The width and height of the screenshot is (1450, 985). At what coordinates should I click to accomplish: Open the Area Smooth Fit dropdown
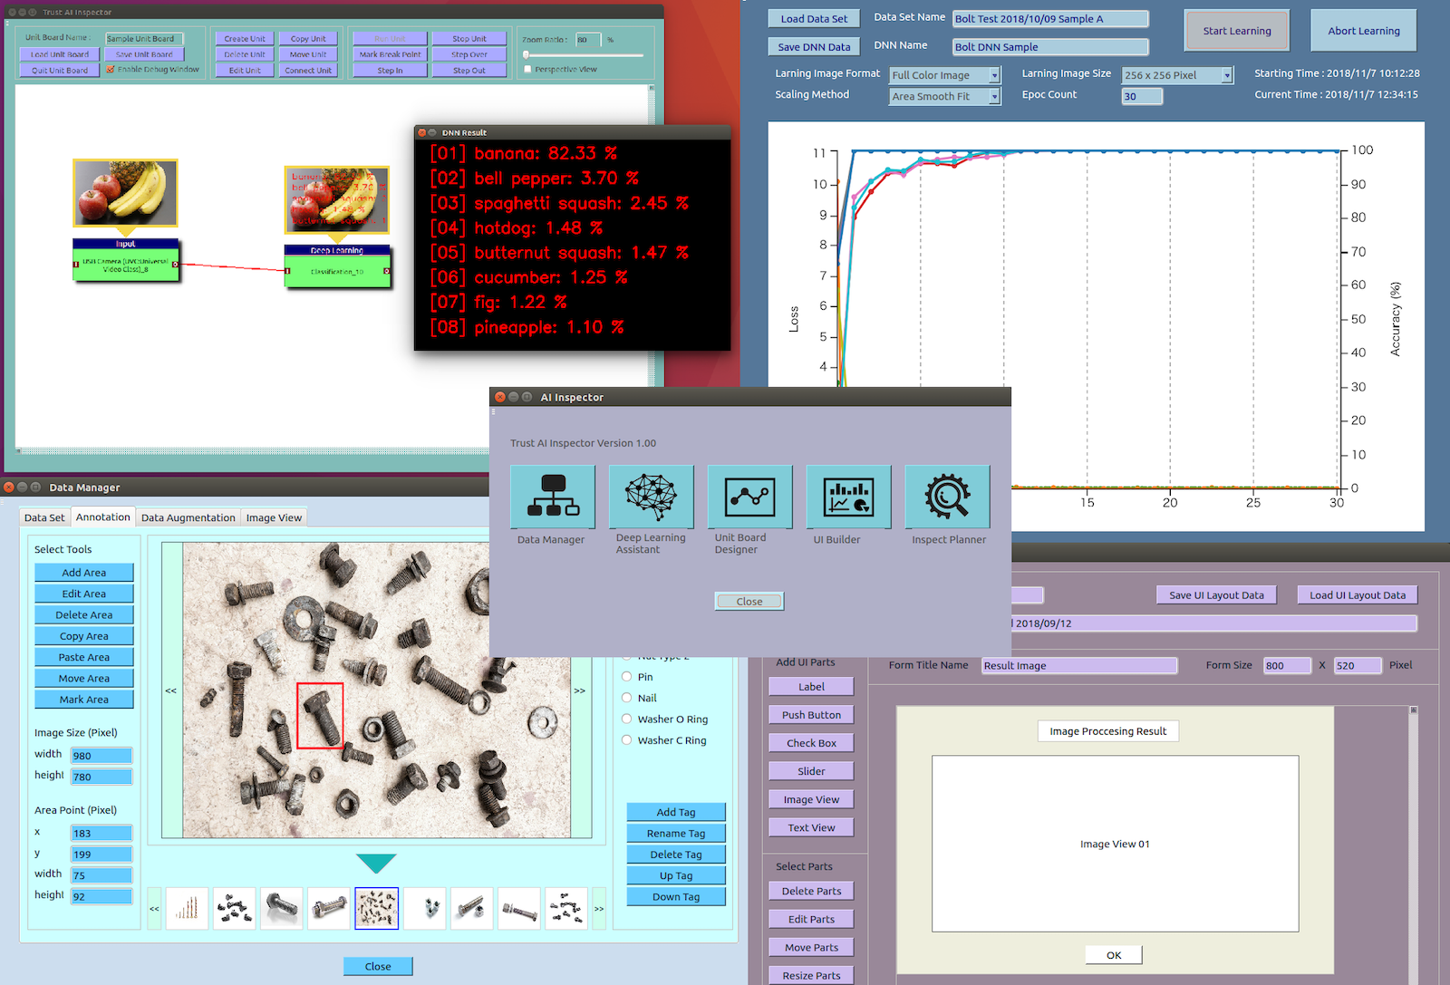point(945,96)
